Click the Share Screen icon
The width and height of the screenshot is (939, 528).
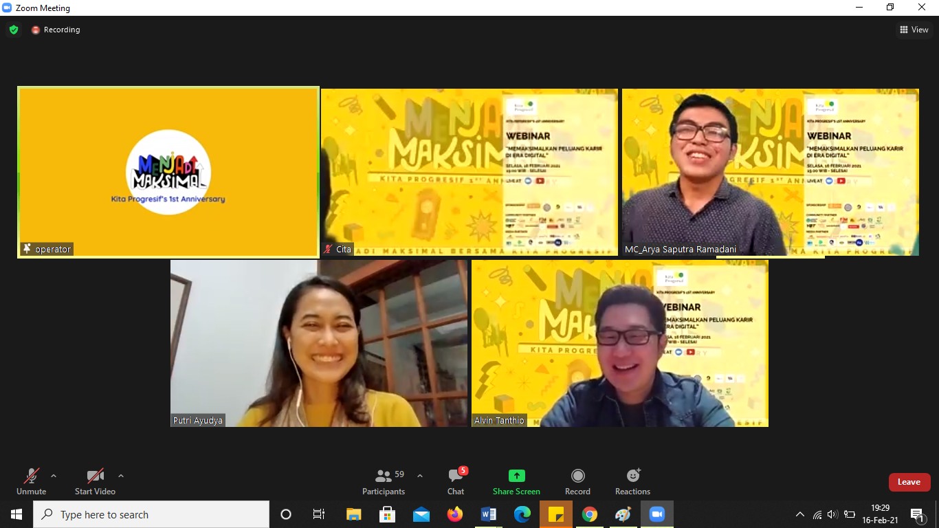click(516, 476)
